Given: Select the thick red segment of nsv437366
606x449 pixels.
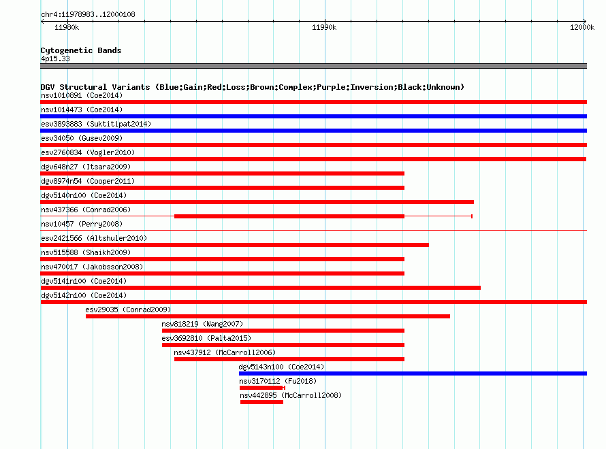Looking at the screenshot, I should click(289, 216).
